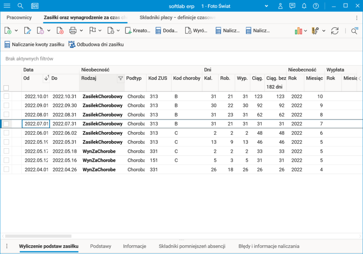Click the printer icon
The height and width of the screenshot is (254, 363).
point(73,31)
